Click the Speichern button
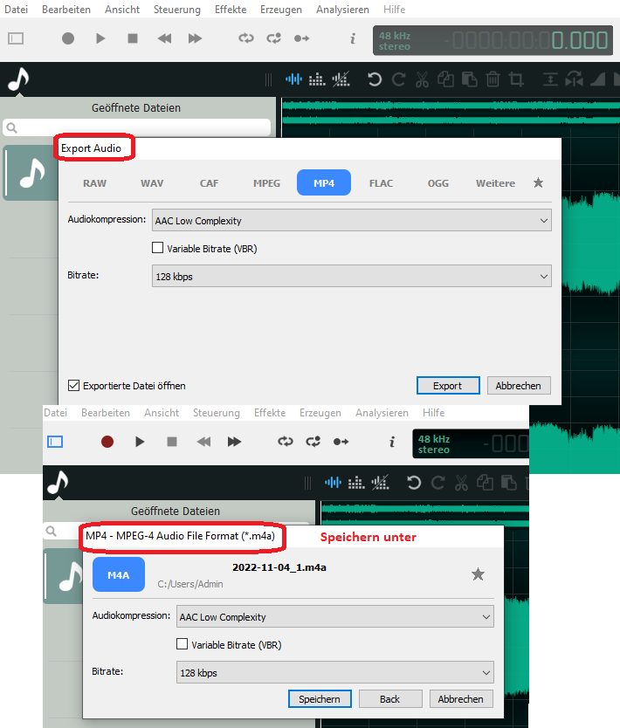Viewport: 620px width, 728px height. [320, 698]
